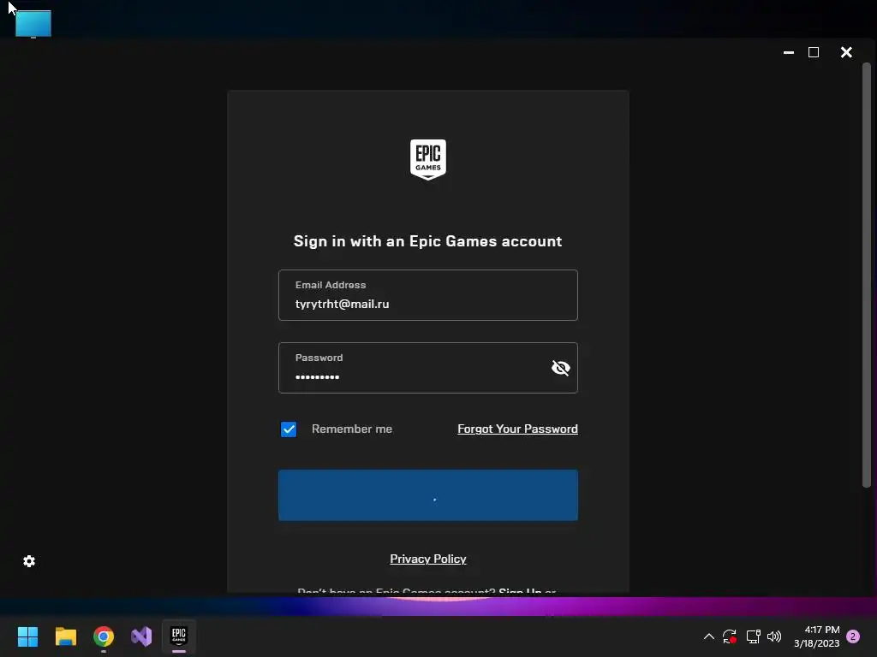Launch Google Chrome from the taskbar
The width and height of the screenshot is (877, 657).
104,636
